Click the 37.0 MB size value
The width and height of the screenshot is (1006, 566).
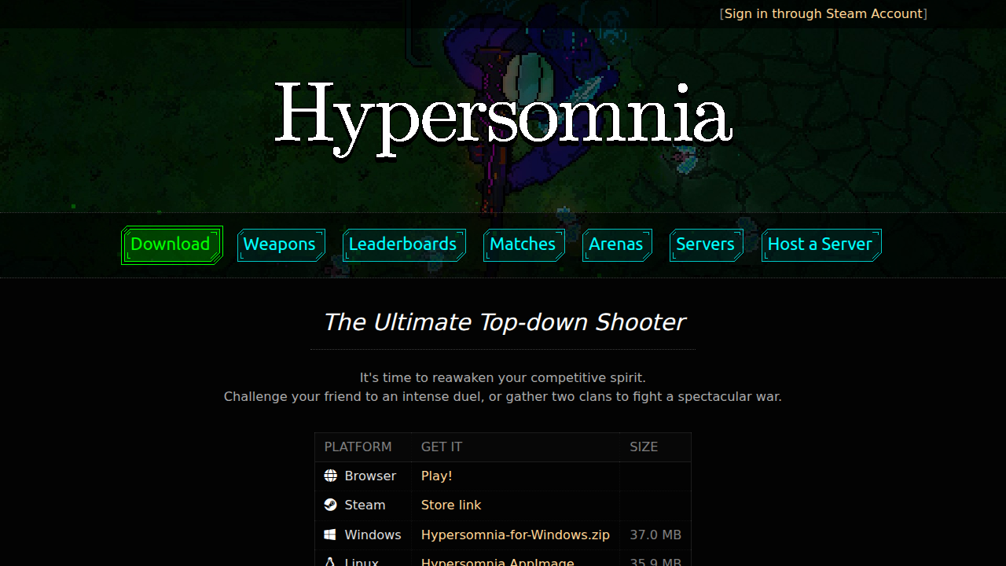click(x=655, y=535)
